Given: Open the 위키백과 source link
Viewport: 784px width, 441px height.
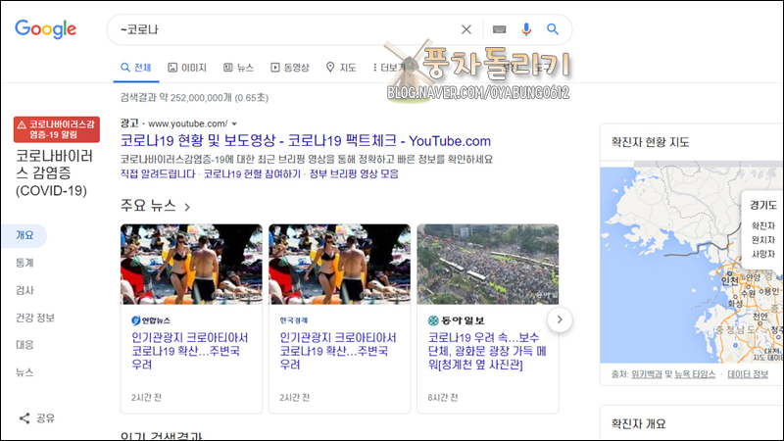Looking at the screenshot, I should click(647, 374).
